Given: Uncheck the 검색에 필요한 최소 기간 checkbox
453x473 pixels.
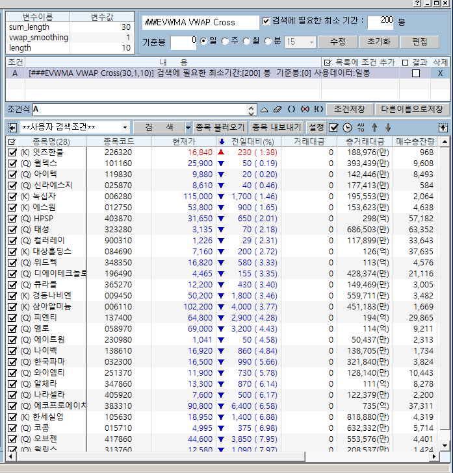Looking at the screenshot, I should (266, 21).
